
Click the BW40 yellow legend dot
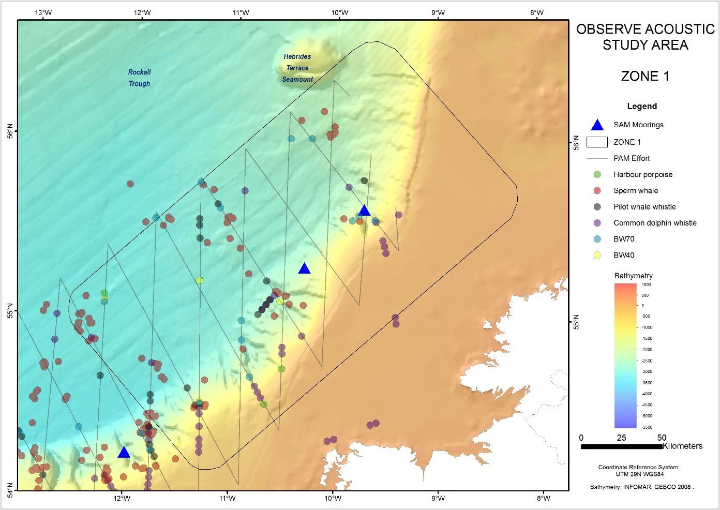click(597, 255)
